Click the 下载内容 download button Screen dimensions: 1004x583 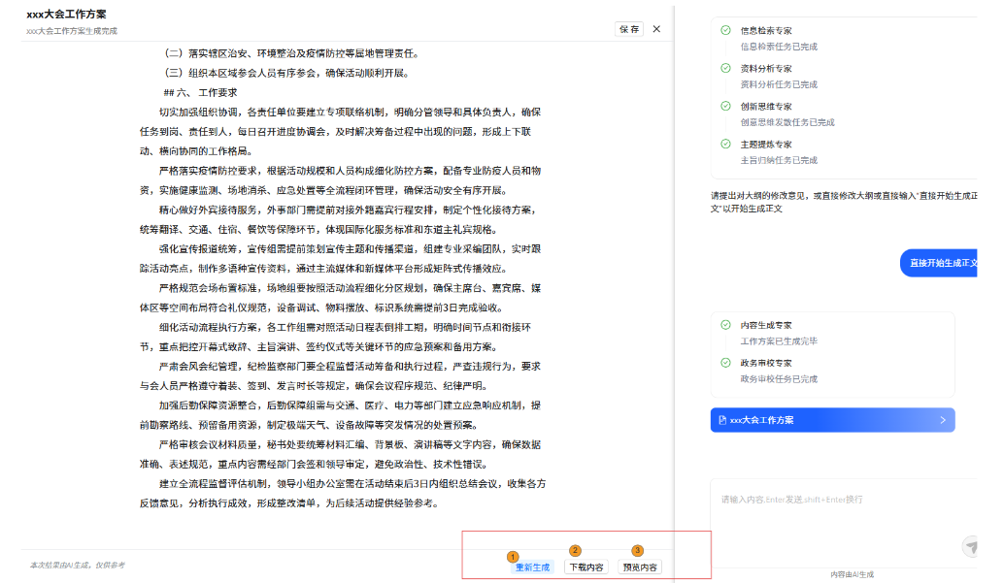[586, 567]
